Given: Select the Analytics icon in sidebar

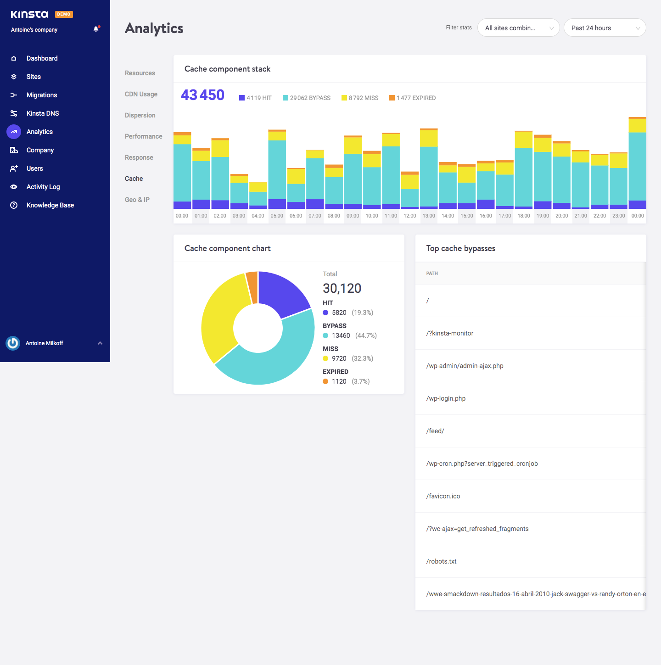Looking at the screenshot, I should (13, 132).
